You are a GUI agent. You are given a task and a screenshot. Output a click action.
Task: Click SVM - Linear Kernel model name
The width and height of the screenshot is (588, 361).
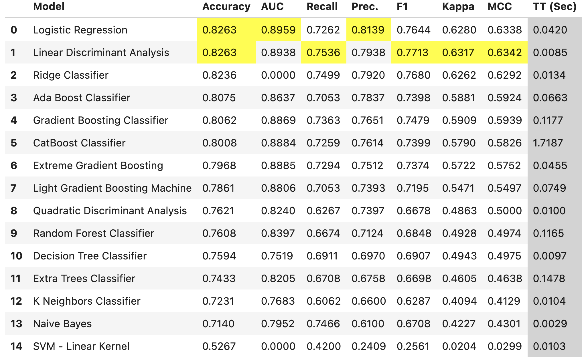[x=81, y=346]
